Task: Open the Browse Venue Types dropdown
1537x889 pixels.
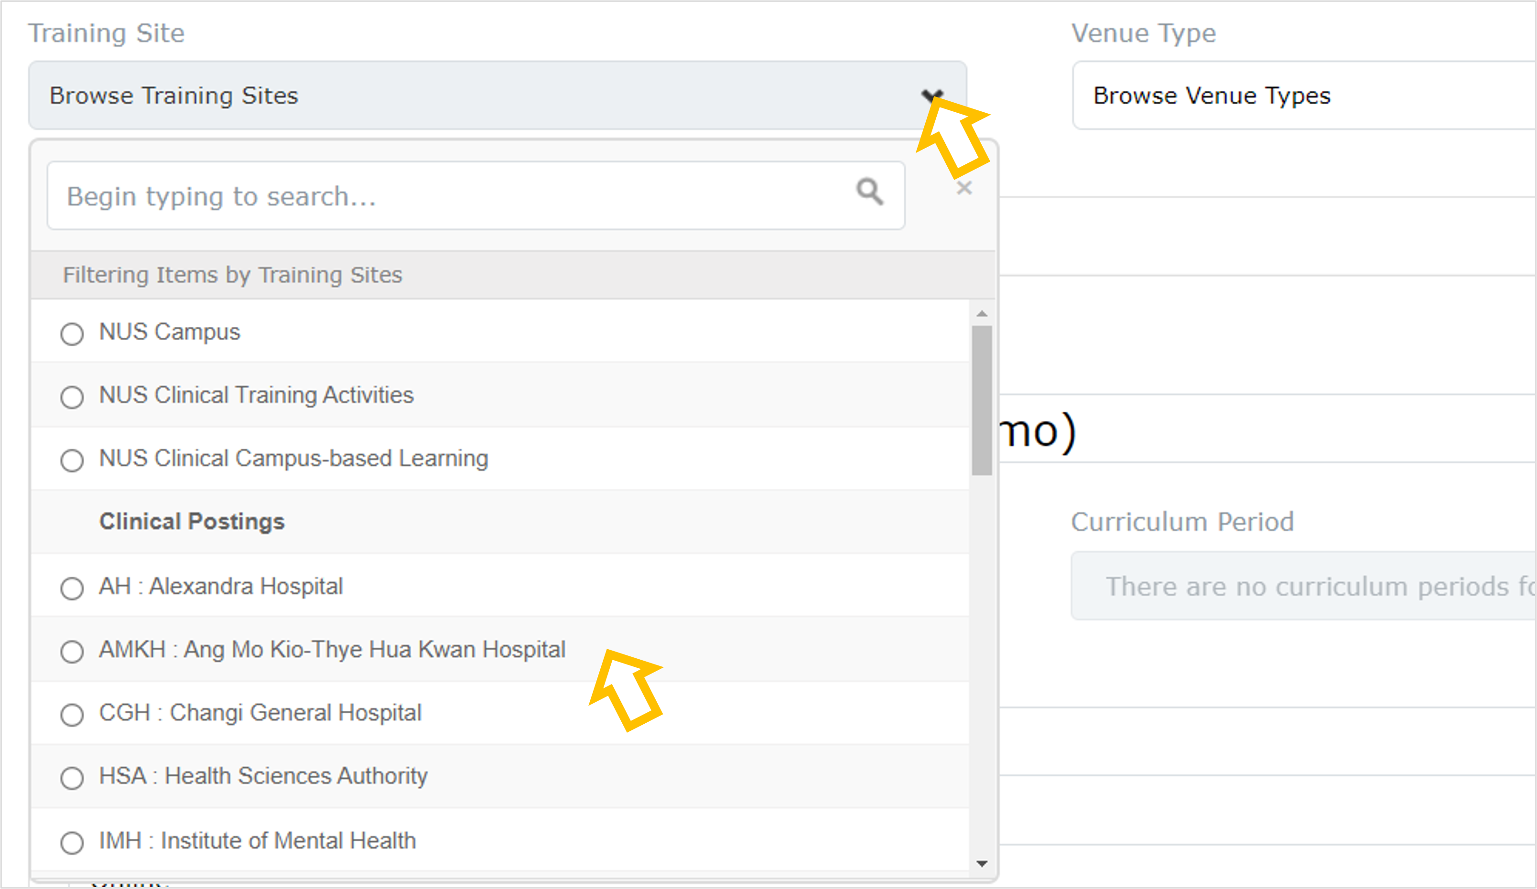Action: click(1304, 95)
